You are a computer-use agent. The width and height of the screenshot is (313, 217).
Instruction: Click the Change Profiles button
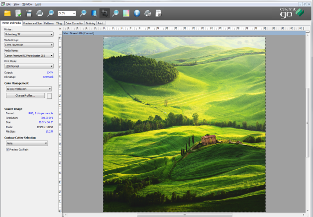25,95
